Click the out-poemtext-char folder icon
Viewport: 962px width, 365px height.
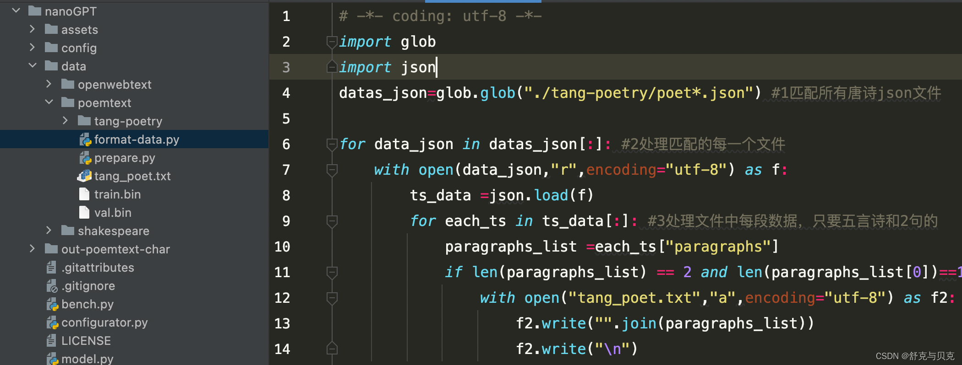(51, 249)
